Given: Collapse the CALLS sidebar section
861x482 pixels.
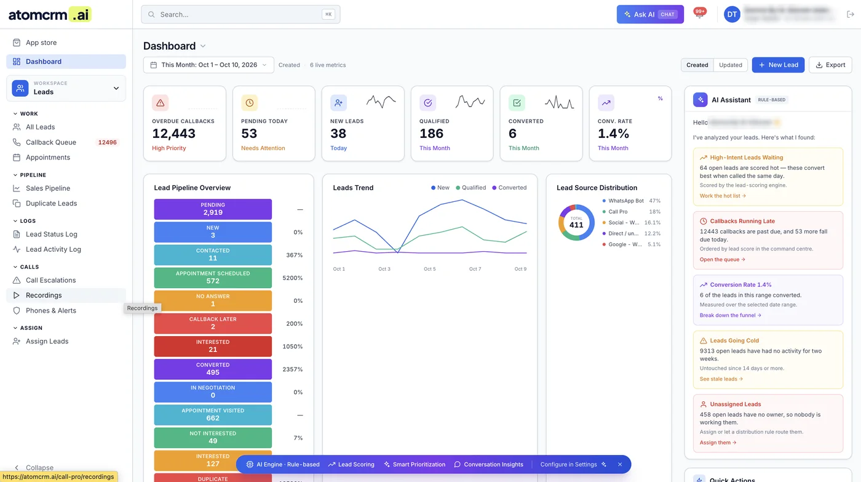Looking at the screenshot, I should pos(25,267).
